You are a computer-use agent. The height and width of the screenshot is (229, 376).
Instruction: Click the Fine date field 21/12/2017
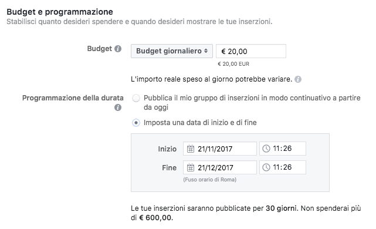[x=219, y=167]
